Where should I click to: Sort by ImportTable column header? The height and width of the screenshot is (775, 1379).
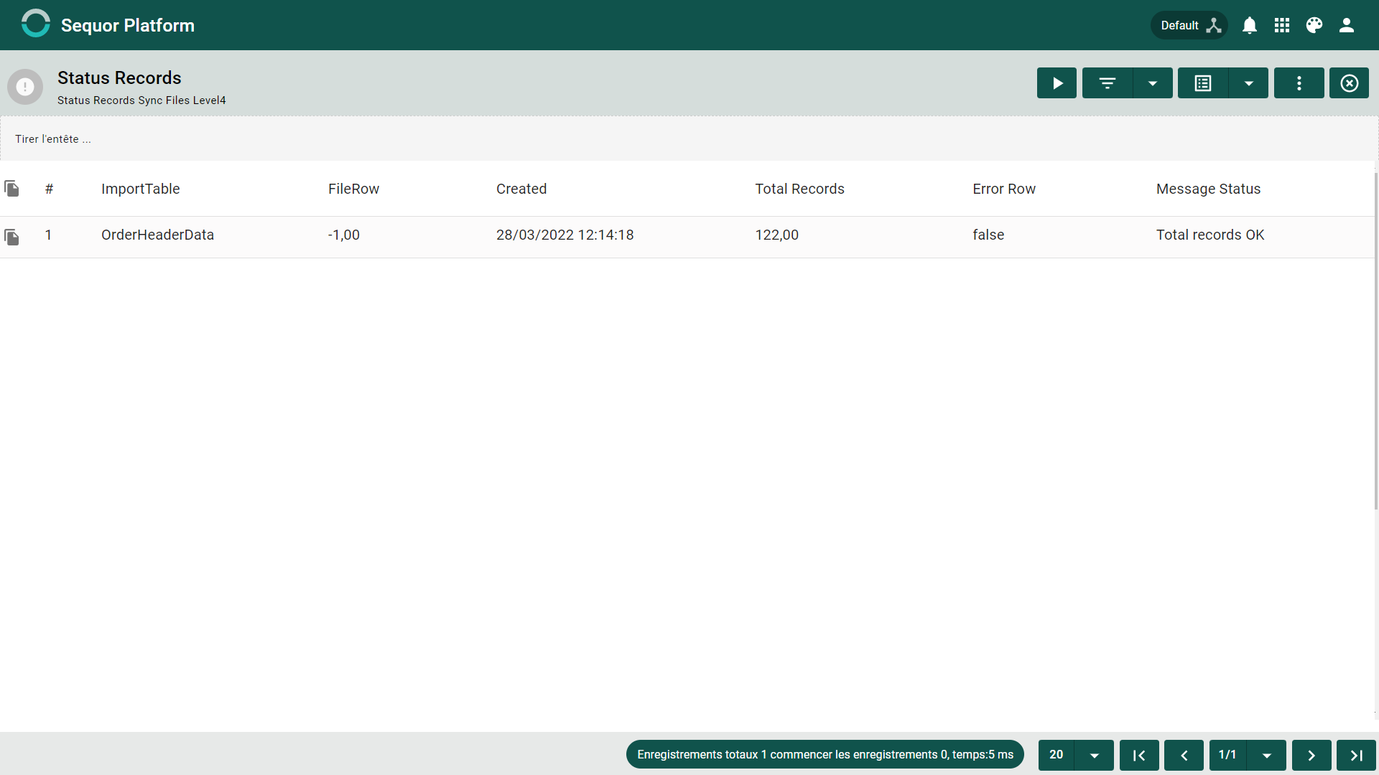click(141, 189)
